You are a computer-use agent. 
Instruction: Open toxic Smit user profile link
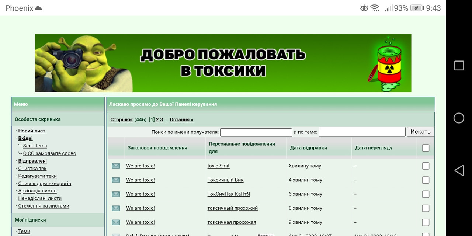click(219, 166)
